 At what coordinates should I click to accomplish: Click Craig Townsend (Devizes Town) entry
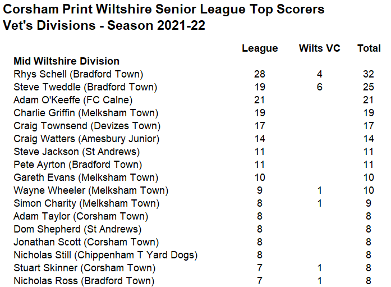(x=87, y=126)
